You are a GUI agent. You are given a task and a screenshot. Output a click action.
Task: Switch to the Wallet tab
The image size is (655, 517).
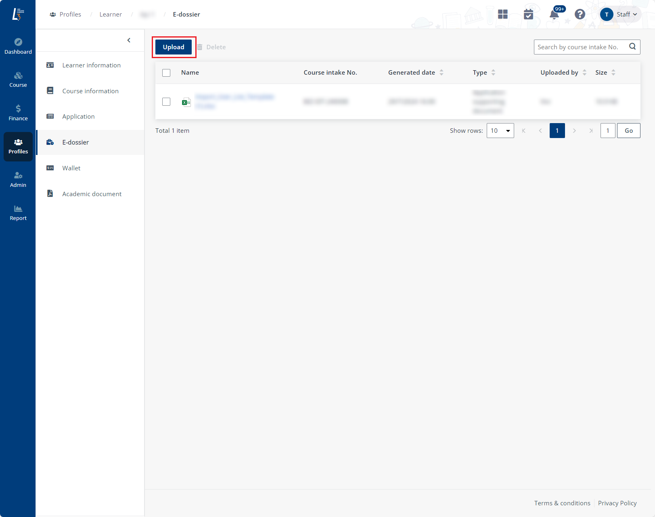click(x=71, y=168)
